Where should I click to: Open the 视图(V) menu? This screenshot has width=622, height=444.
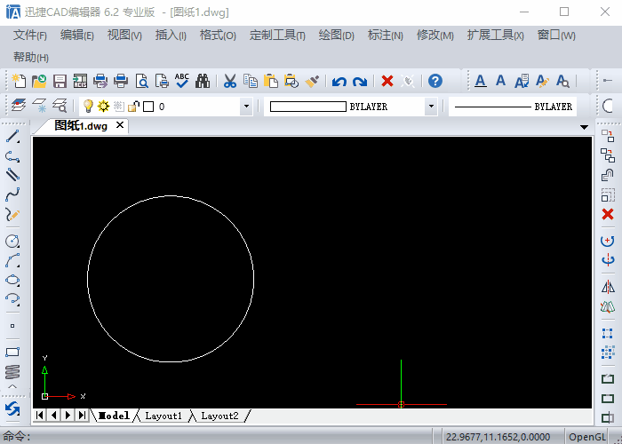point(124,36)
